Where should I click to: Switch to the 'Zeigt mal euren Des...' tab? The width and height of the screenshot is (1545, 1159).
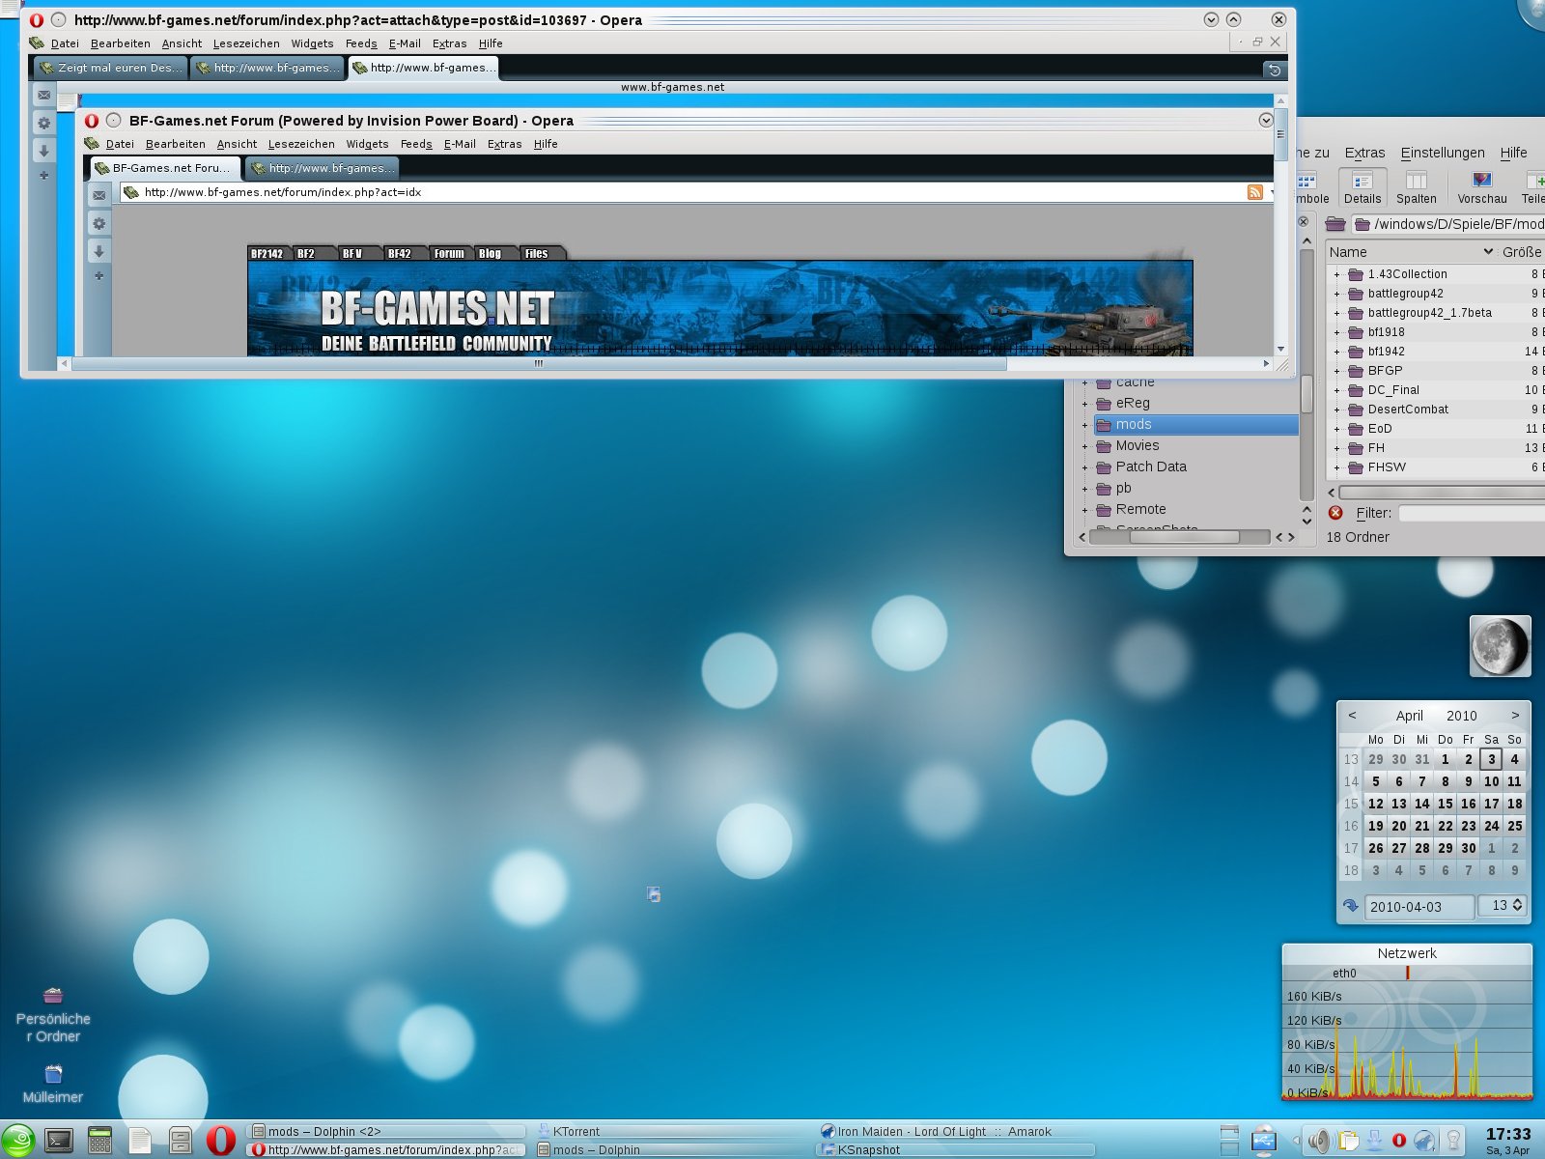coord(110,68)
